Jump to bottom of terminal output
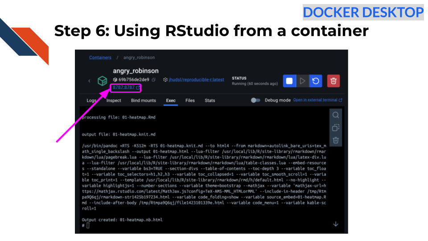428x241 pixels. click(x=336, y=224)
